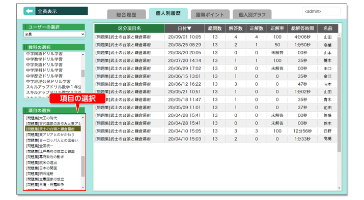The width and height of the screenshot is (364, 200).
Task: Click the results table scrollbar thumb
Action: 339,94
